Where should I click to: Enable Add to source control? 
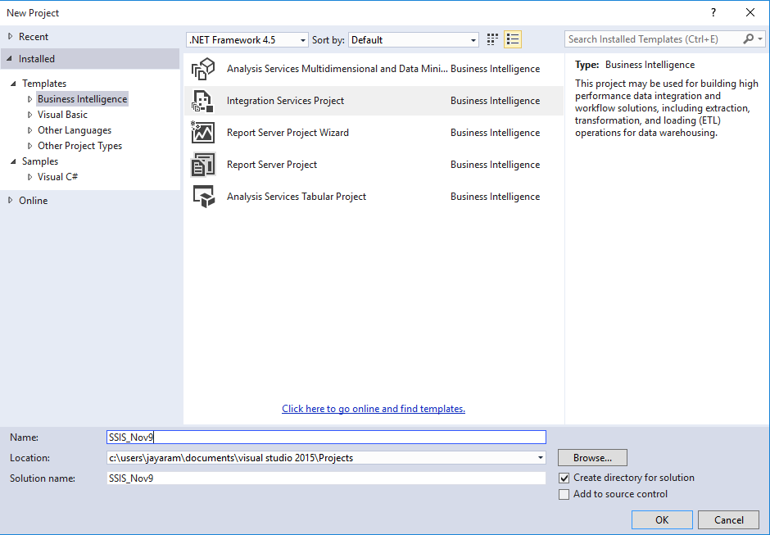[x=564, y=494]
